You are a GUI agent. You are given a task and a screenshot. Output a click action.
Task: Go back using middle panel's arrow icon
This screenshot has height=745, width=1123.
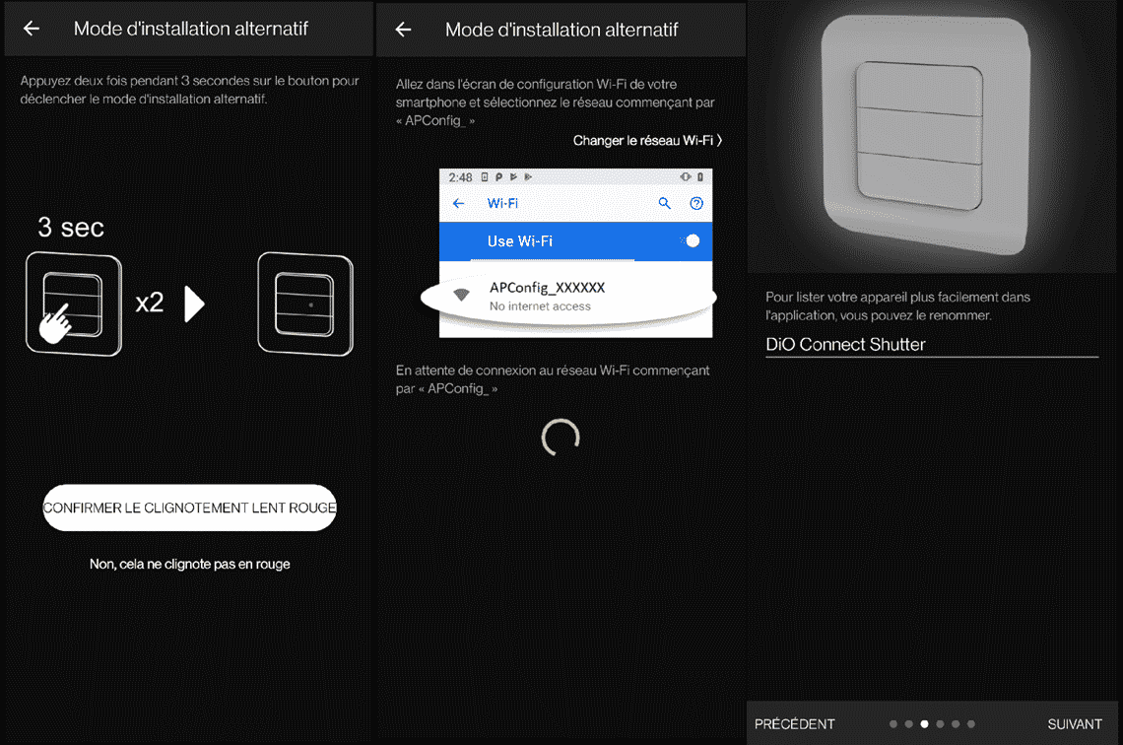coord(403,30)
